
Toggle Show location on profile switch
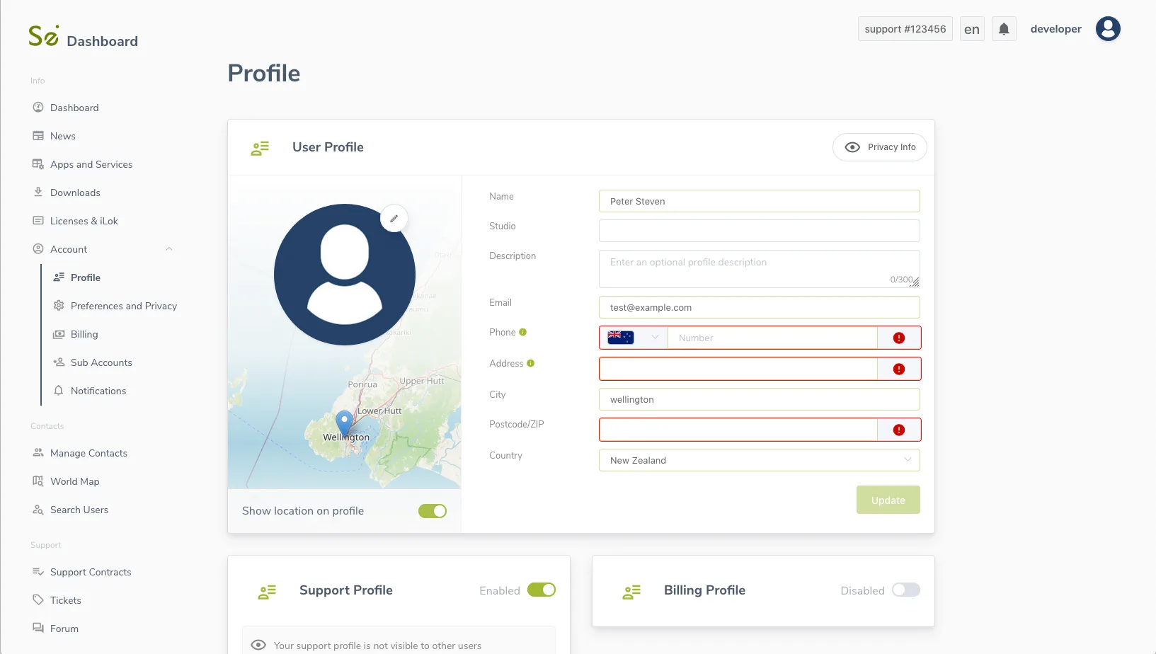coord(432,511)
